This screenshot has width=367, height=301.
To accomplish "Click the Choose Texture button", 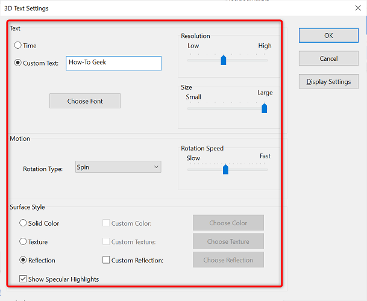I will (x=228, y=241).
